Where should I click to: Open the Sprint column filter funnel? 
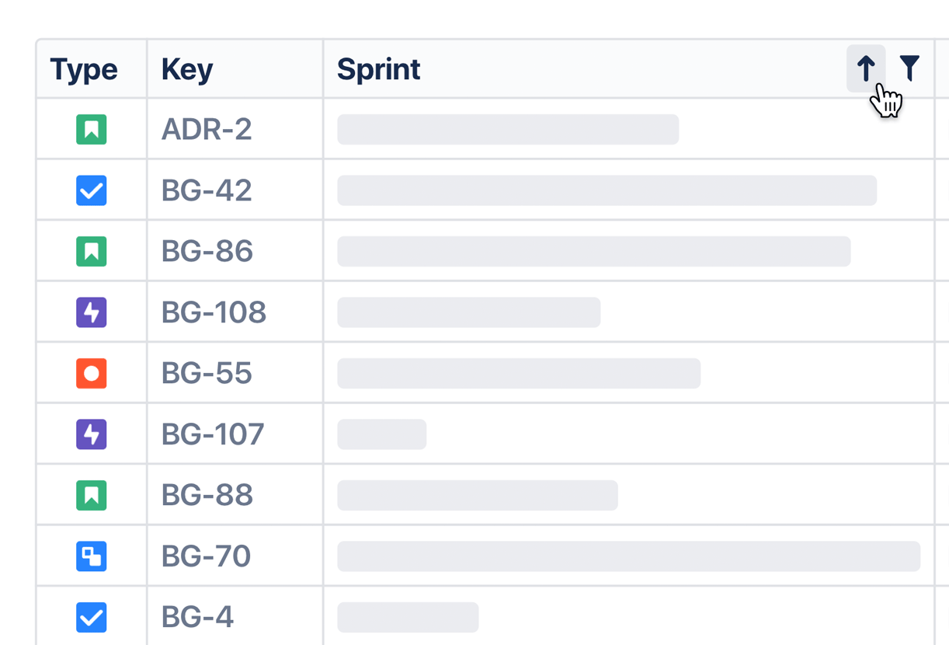point(909,68)
